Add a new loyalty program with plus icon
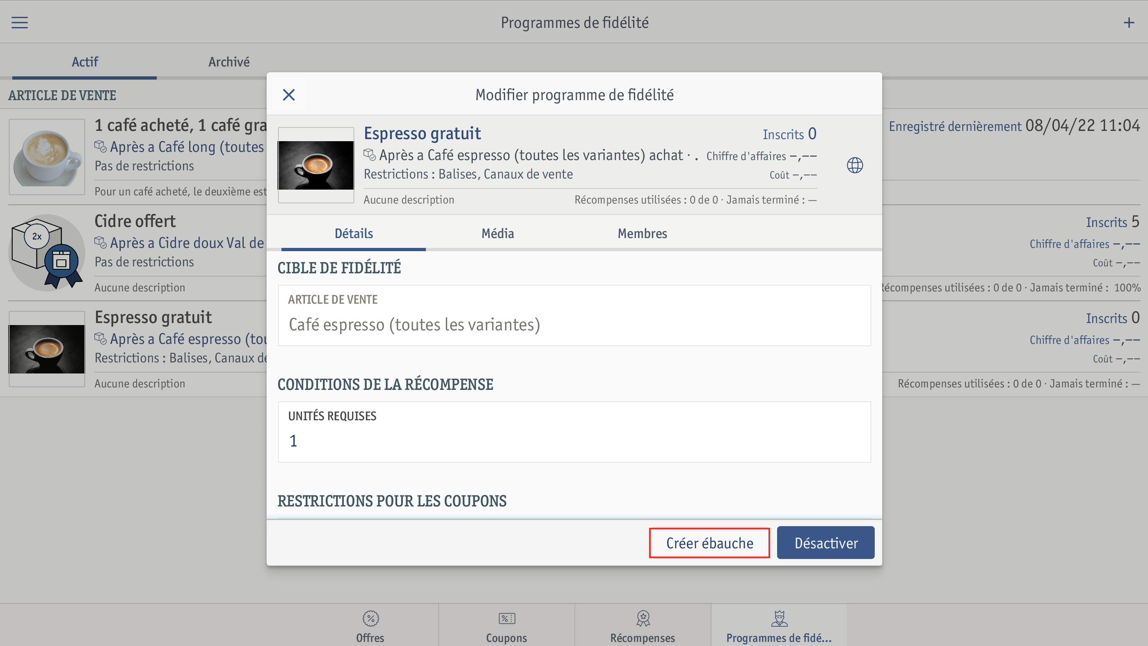The width and height of the screenshot is (1148, 646). tap(1128, 22)
